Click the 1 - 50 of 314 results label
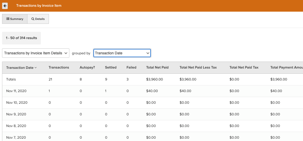 coord(21,38)
